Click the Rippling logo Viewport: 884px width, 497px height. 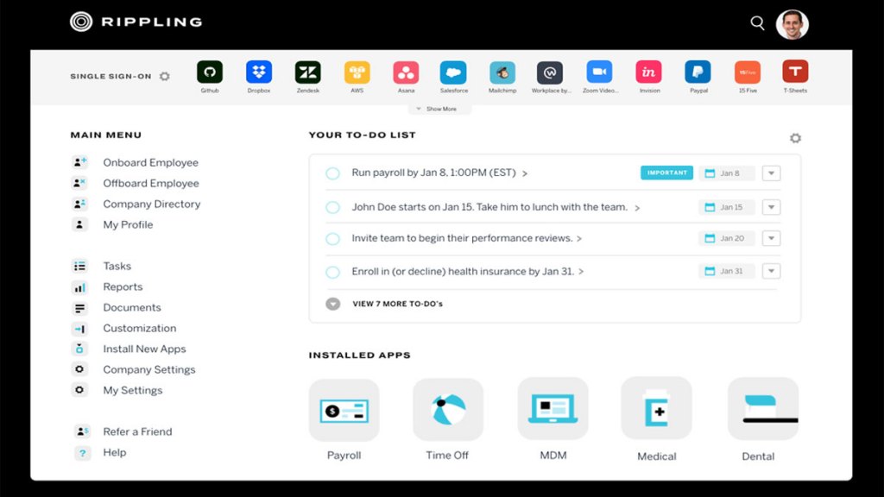(136, 22)
